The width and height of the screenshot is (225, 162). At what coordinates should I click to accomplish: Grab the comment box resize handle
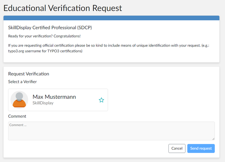[x=213, y=139]
